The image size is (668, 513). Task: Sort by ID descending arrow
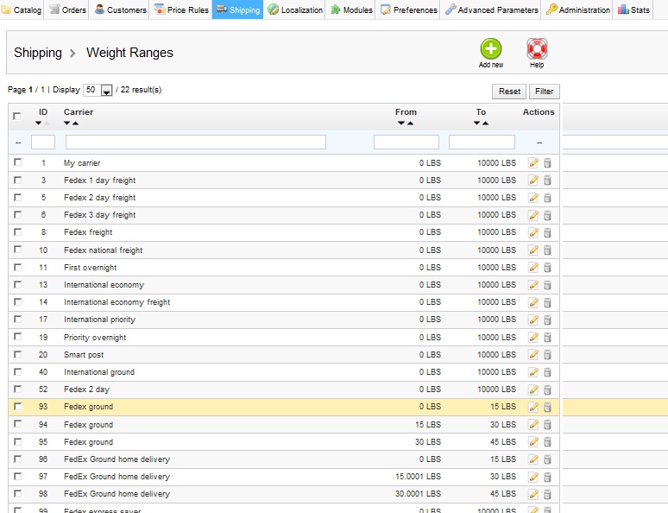[x=38, y=123]
